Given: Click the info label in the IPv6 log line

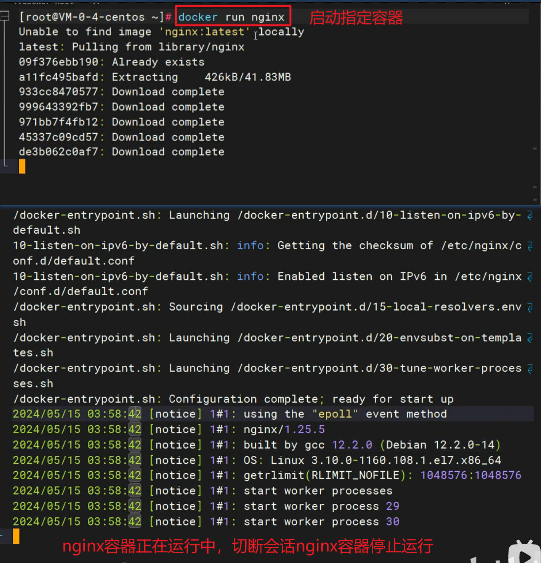Looking at the screenshot, I should pos(250,276).
